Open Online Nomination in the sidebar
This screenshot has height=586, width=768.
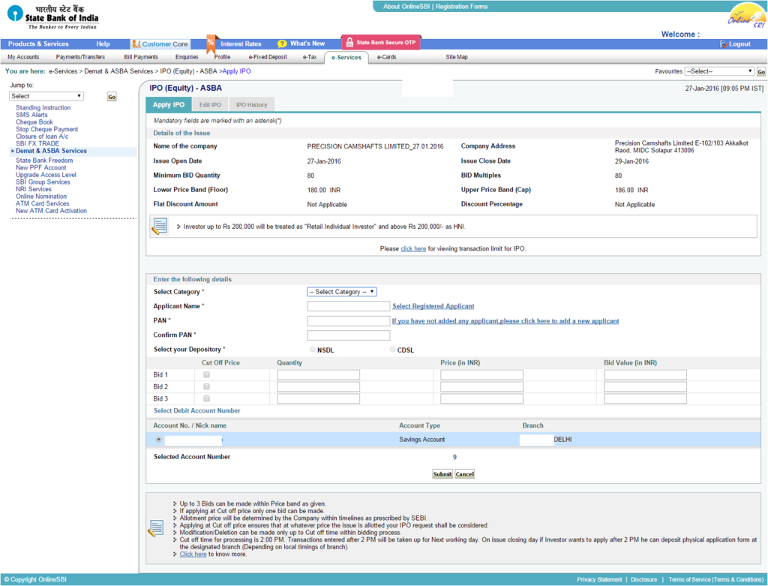click(x=41, y=197)
